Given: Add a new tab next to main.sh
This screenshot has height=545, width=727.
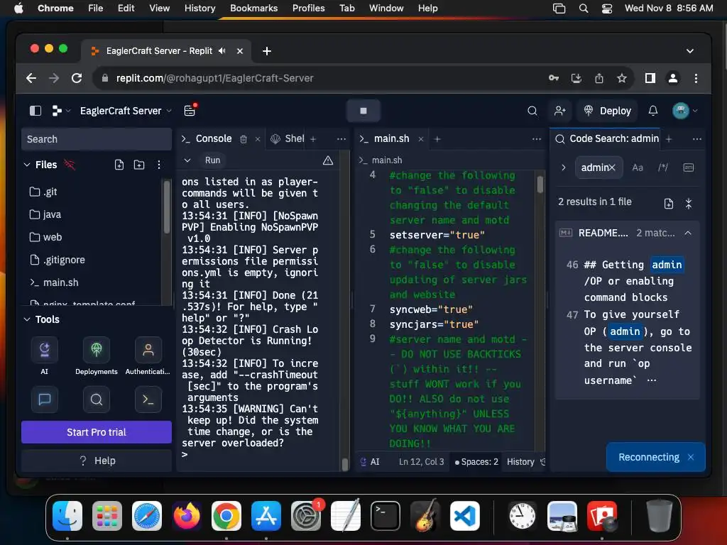Looking at the screenshot, I should tap(437, 139).
